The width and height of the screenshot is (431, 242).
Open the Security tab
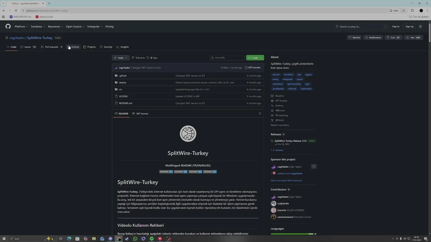pos(106,47)
